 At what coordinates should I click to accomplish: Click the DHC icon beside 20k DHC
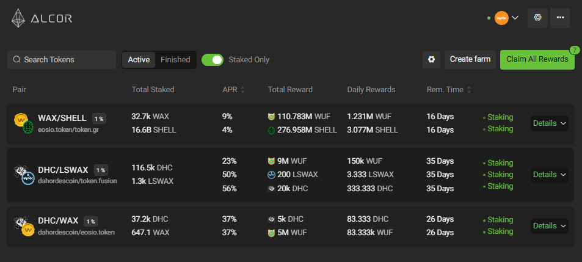click(x=271, y=189)
